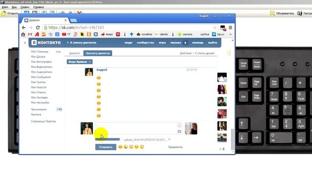Go back with the browser back arrow

tap(24, 28)
